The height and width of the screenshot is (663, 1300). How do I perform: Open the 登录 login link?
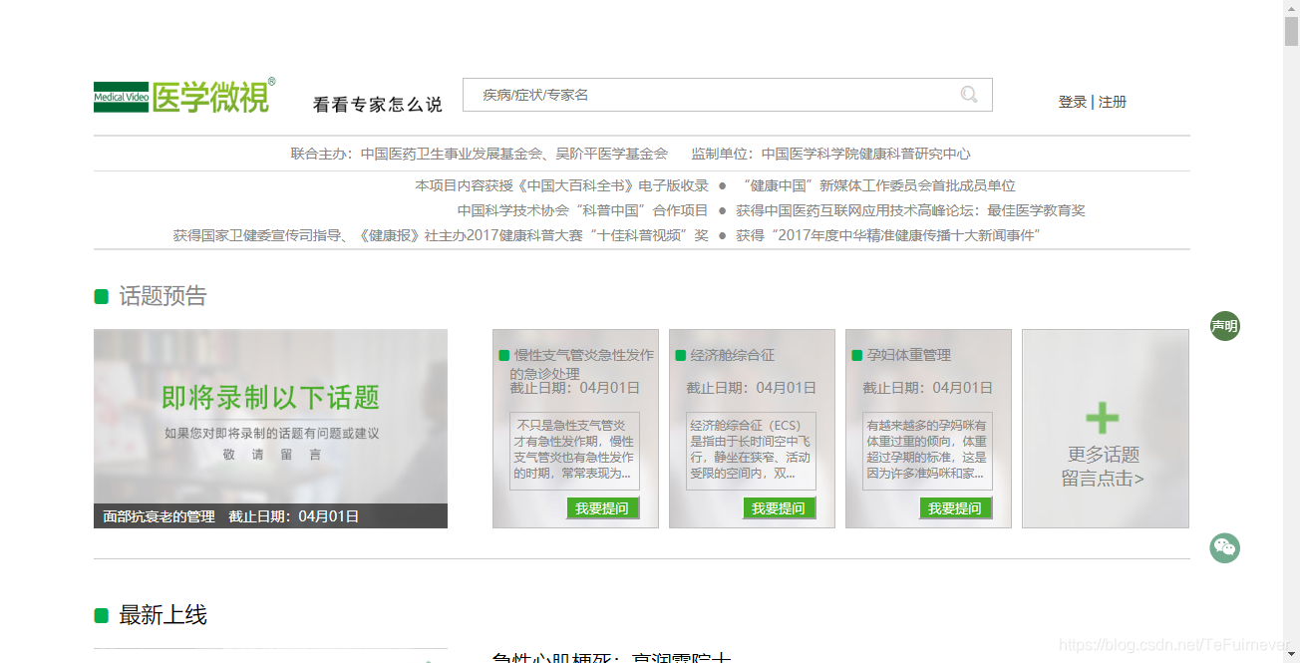click(x=1072, y=102)
